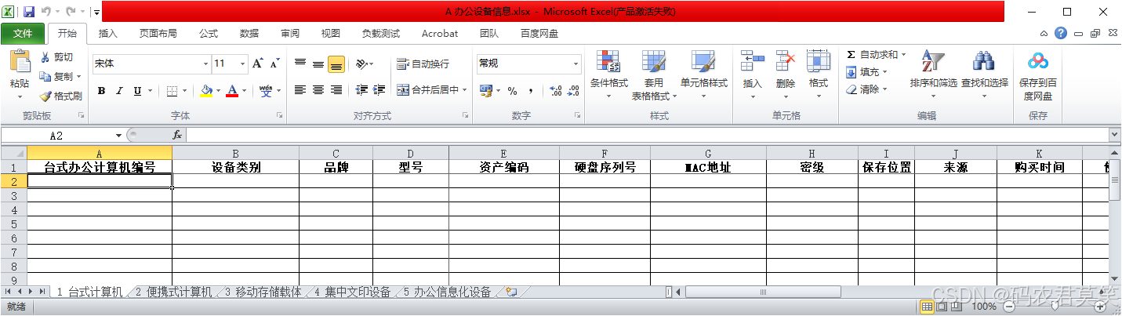Click the insert new worksheet tab icon
The image size is (1122, 316).
pos(511,292)
